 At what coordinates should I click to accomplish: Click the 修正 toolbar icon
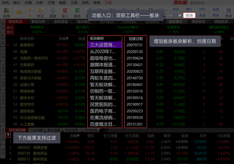tap(41, 13)
